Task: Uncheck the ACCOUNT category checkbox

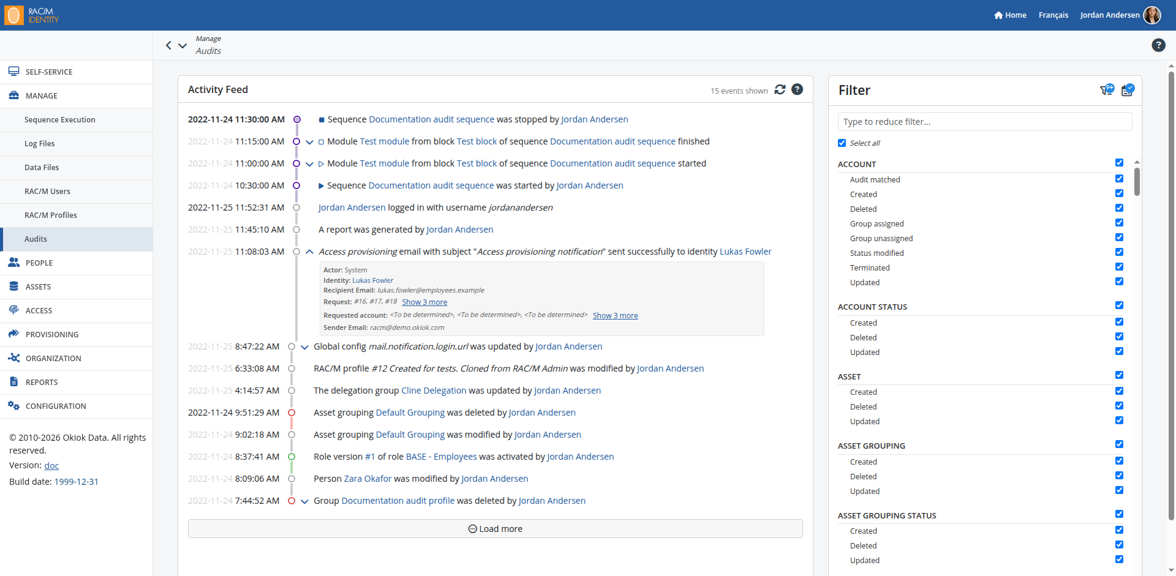Action: 1119,163
